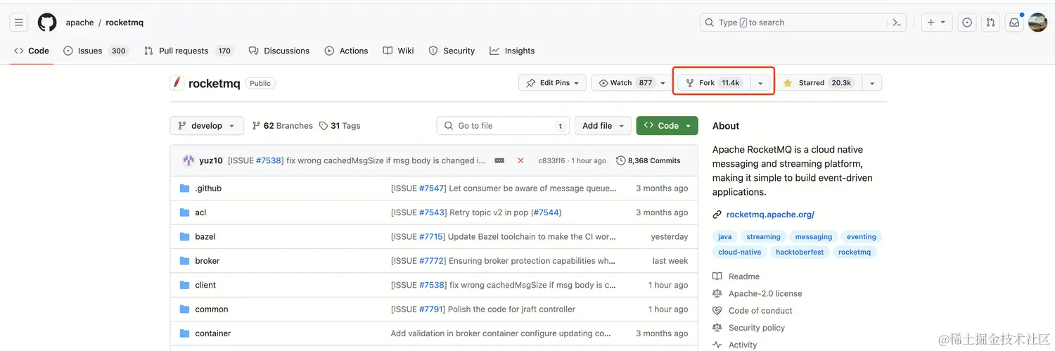Open the command palette icon
The width and height of the screenshot is (1055, 351).
(897, 23)
